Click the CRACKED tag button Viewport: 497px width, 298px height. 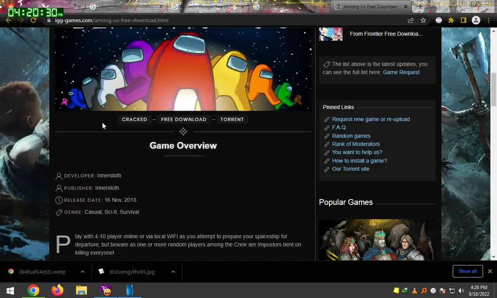click(x=134, y=120)
